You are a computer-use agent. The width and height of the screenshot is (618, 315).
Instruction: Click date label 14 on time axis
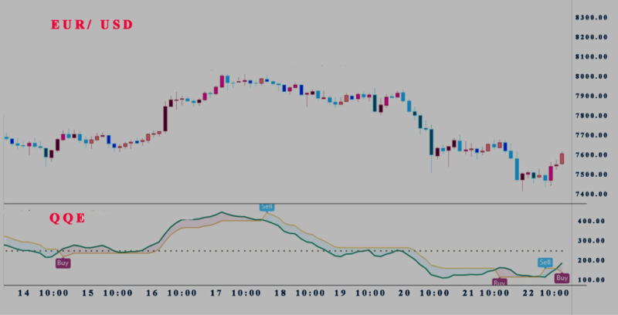(24, 293)
